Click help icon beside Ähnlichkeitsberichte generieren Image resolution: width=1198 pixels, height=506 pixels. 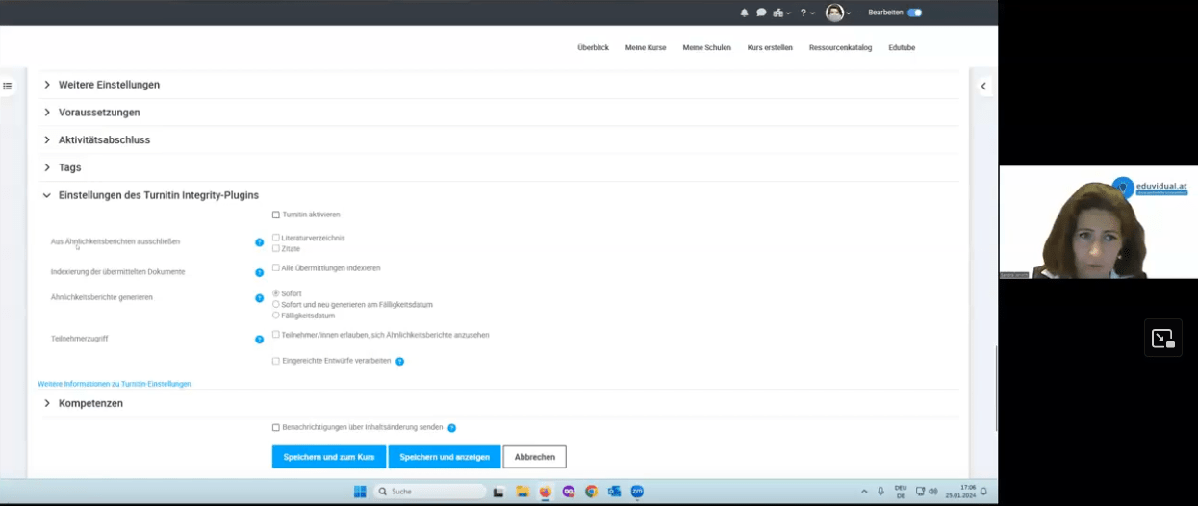pos(259,298)
